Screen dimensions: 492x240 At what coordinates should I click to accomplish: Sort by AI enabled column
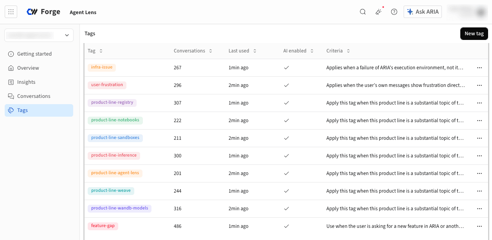[299, 51]
